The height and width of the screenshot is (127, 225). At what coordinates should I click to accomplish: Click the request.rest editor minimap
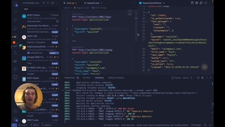[x=130, y=13]
